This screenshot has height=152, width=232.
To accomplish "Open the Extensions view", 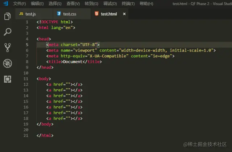I will [x=7, y=79].
